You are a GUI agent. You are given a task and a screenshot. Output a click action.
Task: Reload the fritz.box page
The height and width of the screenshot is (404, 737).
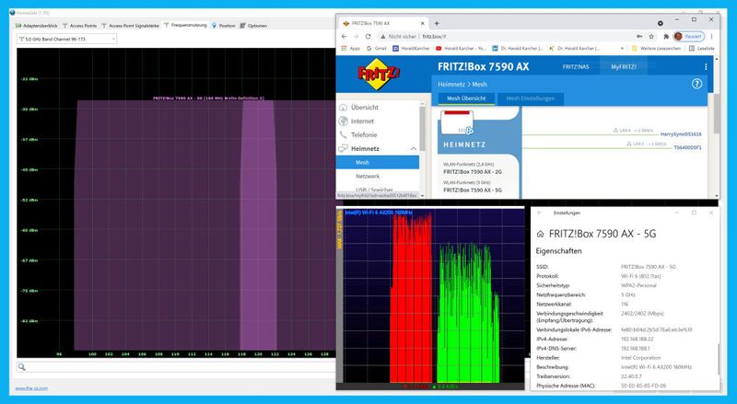[x=368, y=36]
